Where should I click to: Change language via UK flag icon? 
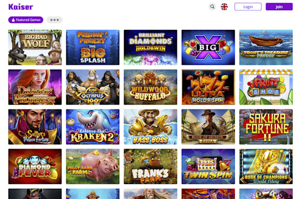tap(224, 7)
